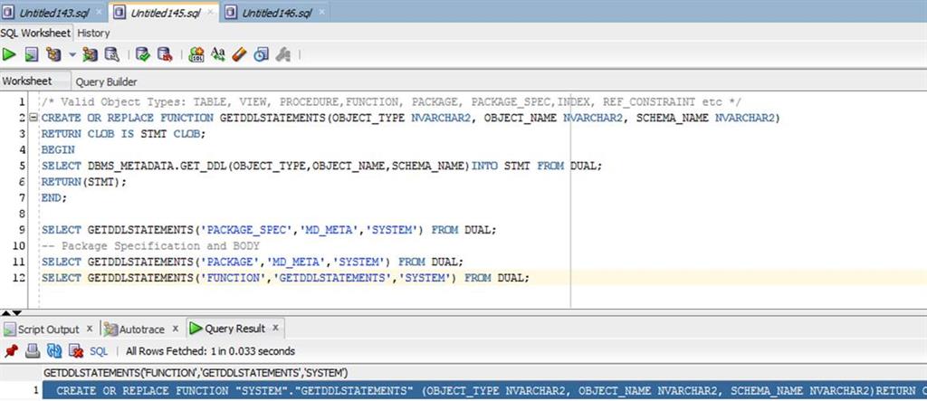Select the CREATE OR REPLACE FUNCTION result row
The width and height of the screenshot is (927, 401).
(x=484, y=391)
